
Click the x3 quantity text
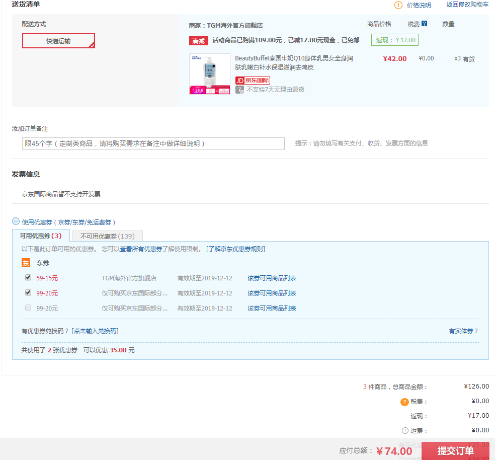[457, 58]
